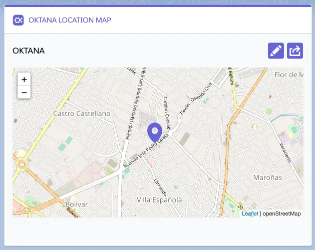Image resolution: width=315 pixels, height=250 pixels.
Task: Zoom in with the plus button
Action: click(24, 79)
